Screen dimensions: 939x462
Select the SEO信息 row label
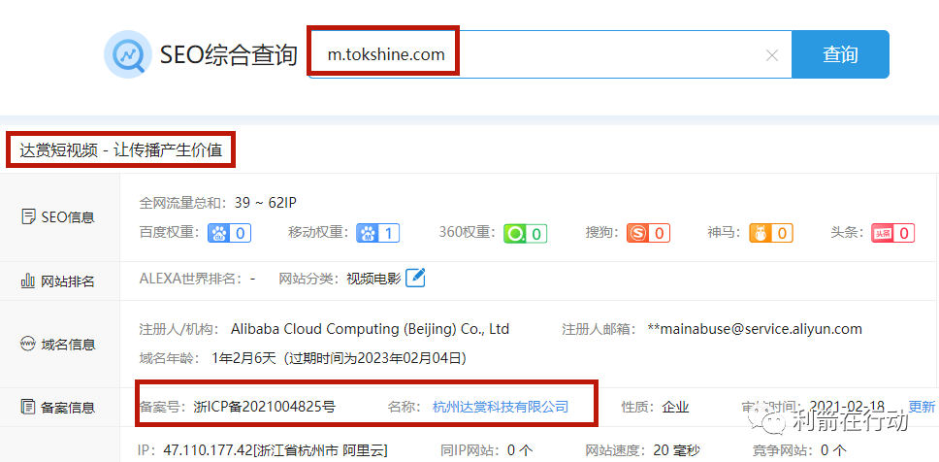click(x=58, y=216)
